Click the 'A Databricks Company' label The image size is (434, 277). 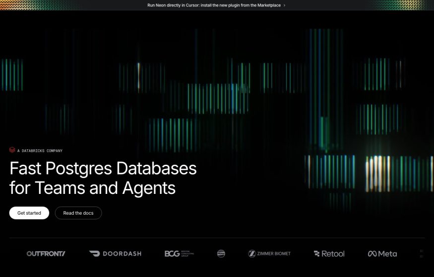point(40,151)
